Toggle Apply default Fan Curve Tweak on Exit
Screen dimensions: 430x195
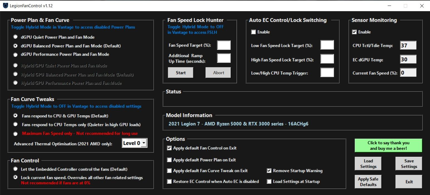(x=169, y=170)
